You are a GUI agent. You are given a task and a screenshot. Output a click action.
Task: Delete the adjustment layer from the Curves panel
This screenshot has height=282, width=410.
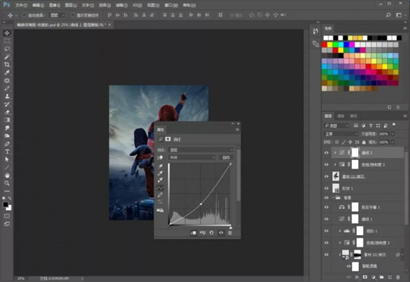pos(230,232)
